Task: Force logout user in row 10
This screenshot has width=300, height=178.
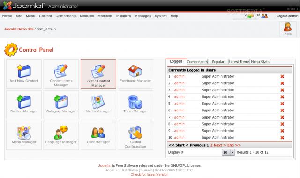Action: click(x=282, y=137)
